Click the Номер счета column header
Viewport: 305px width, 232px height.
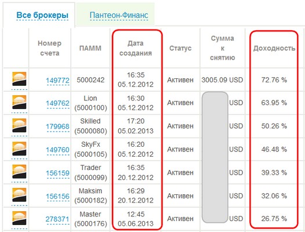(x=50, y=48)
